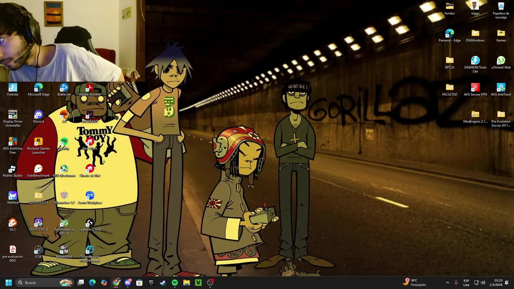Open the iCUE desktop shortcut
Viewport: 514px width, 289px height.
click(x=39, y=251)
